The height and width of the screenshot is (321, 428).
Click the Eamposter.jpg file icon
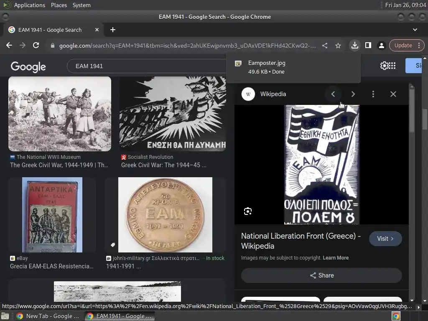point(238,64)
